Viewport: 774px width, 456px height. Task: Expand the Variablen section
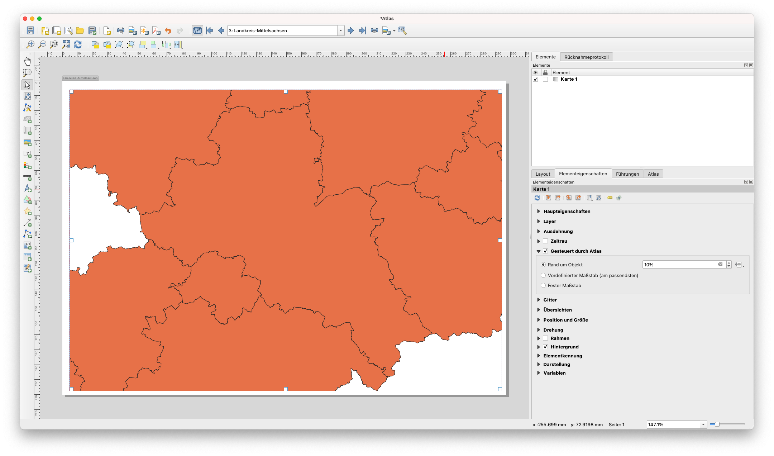539,373
